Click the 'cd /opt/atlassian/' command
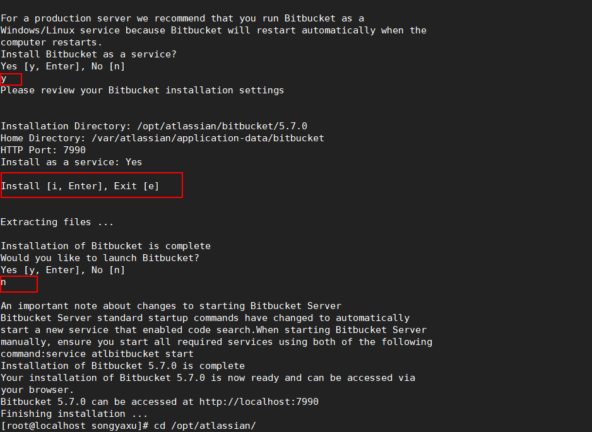 (205, 426)
